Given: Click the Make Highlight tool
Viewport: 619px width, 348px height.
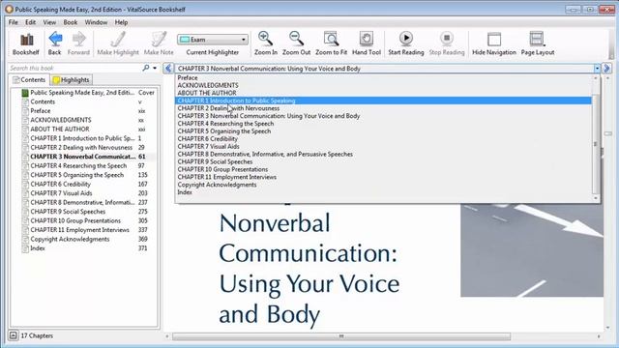Looking at the screenshot, I should click(x=118, y=43).
